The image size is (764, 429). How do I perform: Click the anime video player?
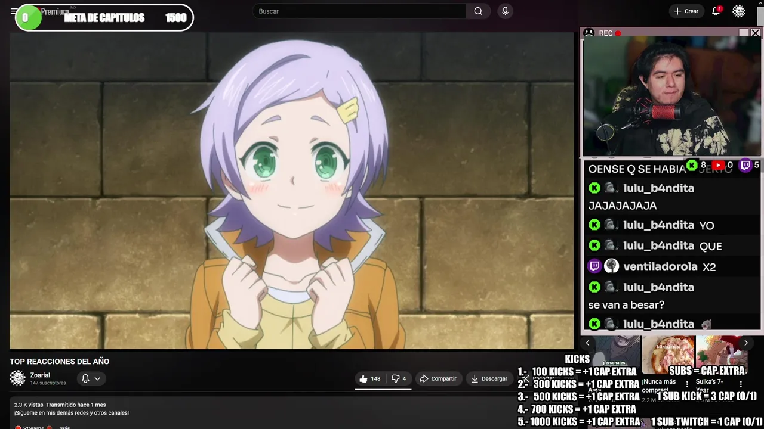[x=291, y=191]
